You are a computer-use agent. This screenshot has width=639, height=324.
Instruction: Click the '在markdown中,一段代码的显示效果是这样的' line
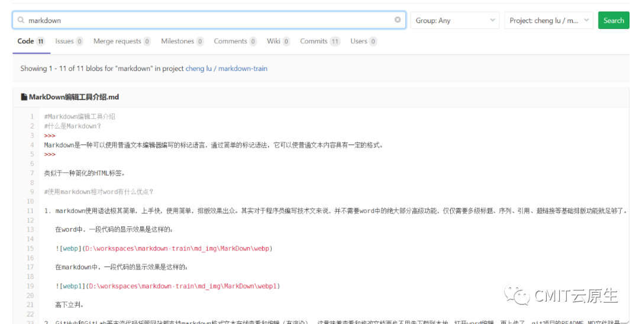121,267
